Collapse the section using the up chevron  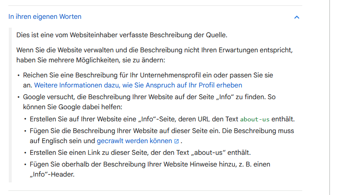pos(296,17)
